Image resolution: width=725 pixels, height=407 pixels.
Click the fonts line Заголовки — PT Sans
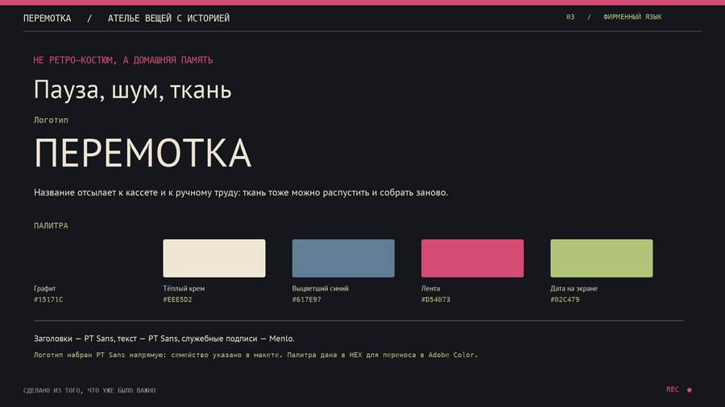[x=164, y=339]
